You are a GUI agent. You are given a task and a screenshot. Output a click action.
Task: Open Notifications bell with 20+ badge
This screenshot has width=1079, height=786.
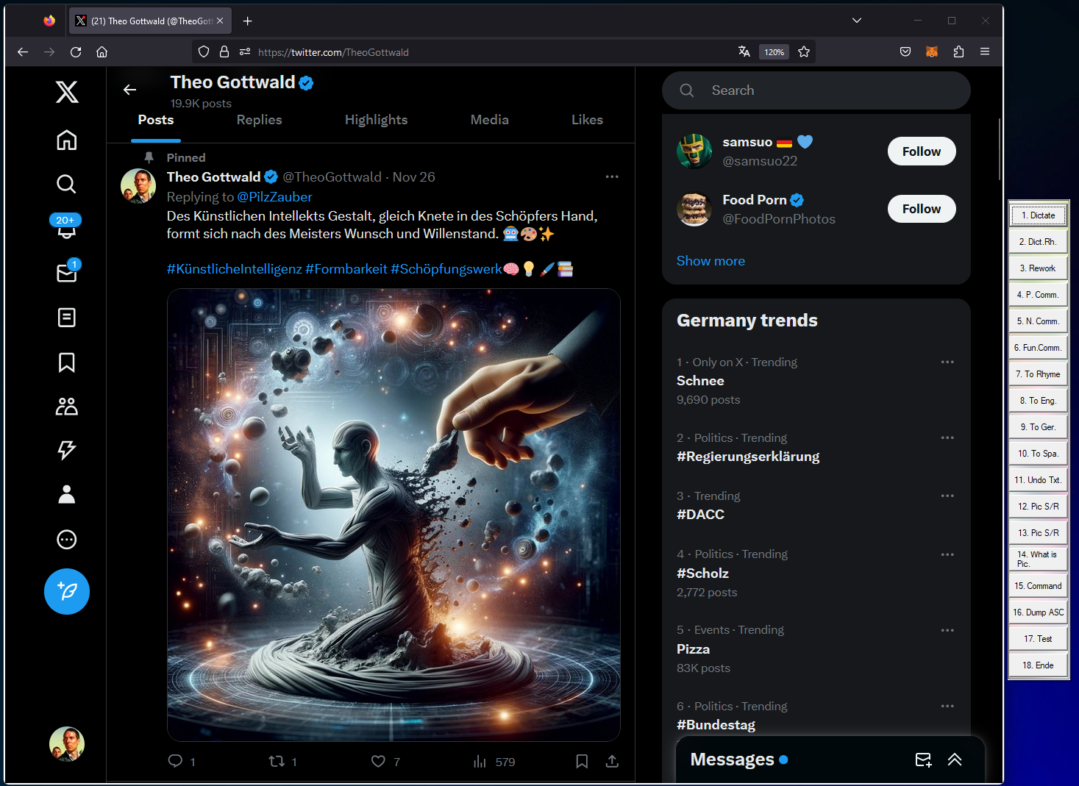pos(66,228)
